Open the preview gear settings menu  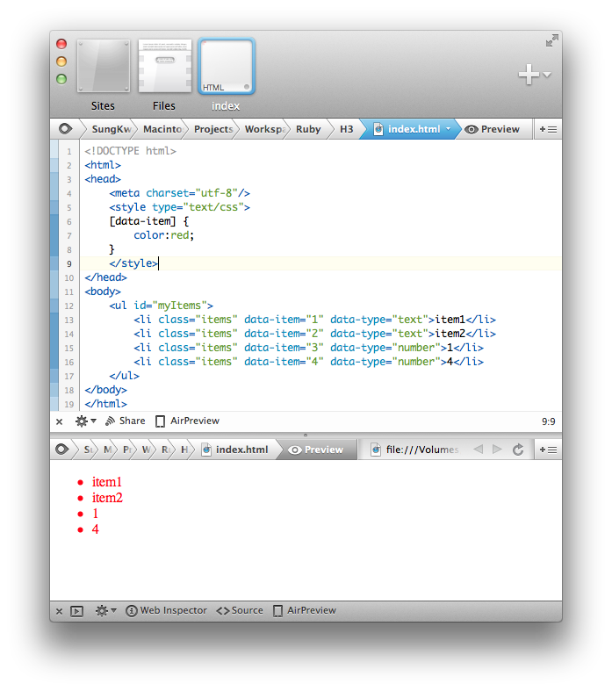[x=105, y=610]
